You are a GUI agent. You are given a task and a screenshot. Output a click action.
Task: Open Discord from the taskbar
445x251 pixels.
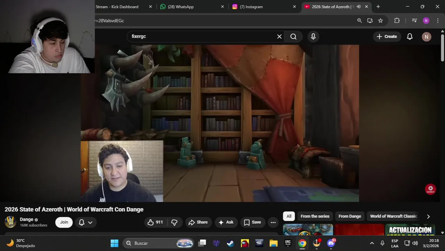pos(331,243)
